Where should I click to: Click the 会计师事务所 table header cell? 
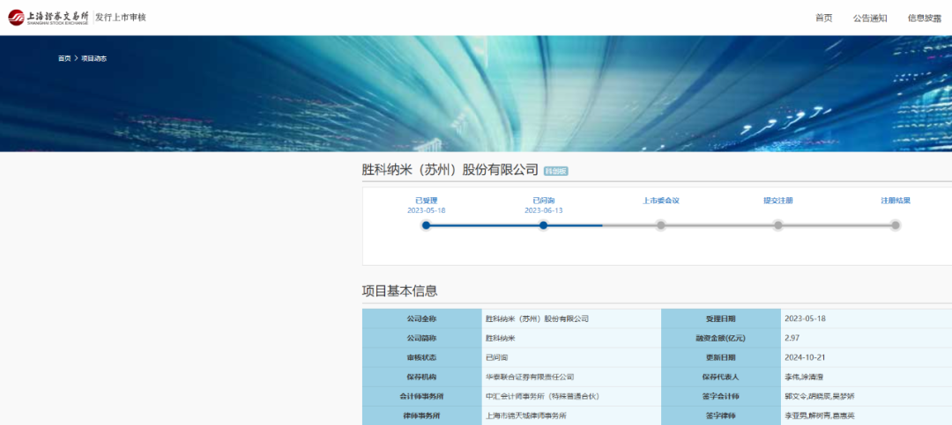click(x=422, y=397)
